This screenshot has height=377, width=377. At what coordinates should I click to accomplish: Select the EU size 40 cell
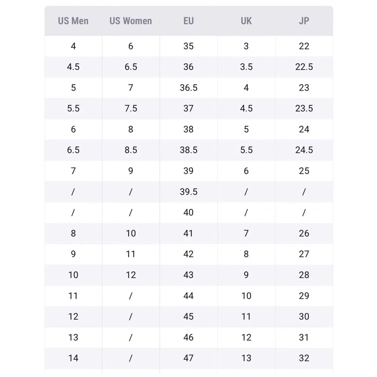click(188, 213)
